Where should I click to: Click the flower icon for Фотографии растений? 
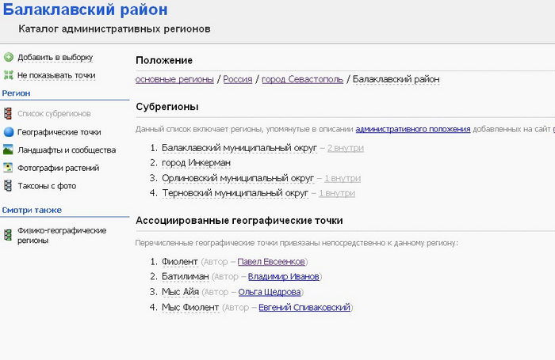point(8,168)
